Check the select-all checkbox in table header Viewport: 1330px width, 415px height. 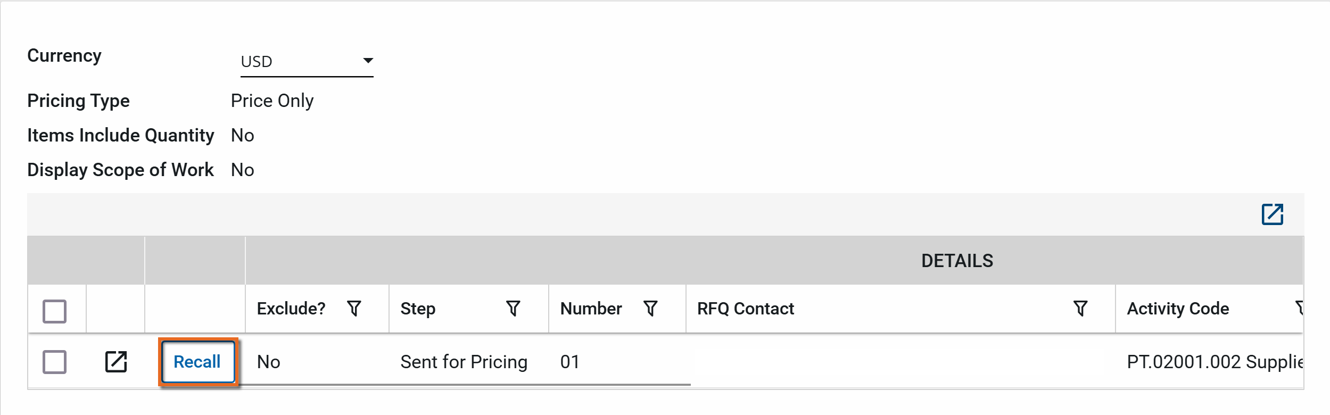tap(54, 311)
